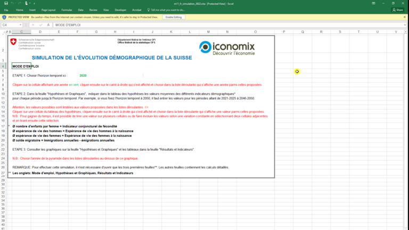Click the Share button

click(398, 10)
